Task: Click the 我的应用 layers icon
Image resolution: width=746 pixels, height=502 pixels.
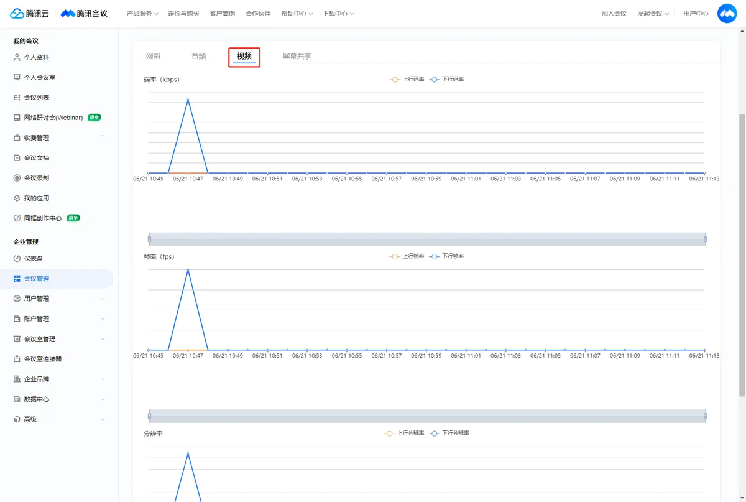Action: [17, 198]
